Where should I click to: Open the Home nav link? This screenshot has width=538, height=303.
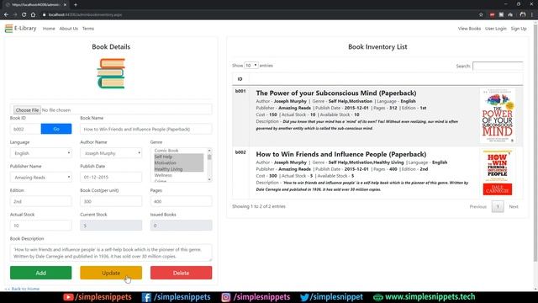(49, 29)
